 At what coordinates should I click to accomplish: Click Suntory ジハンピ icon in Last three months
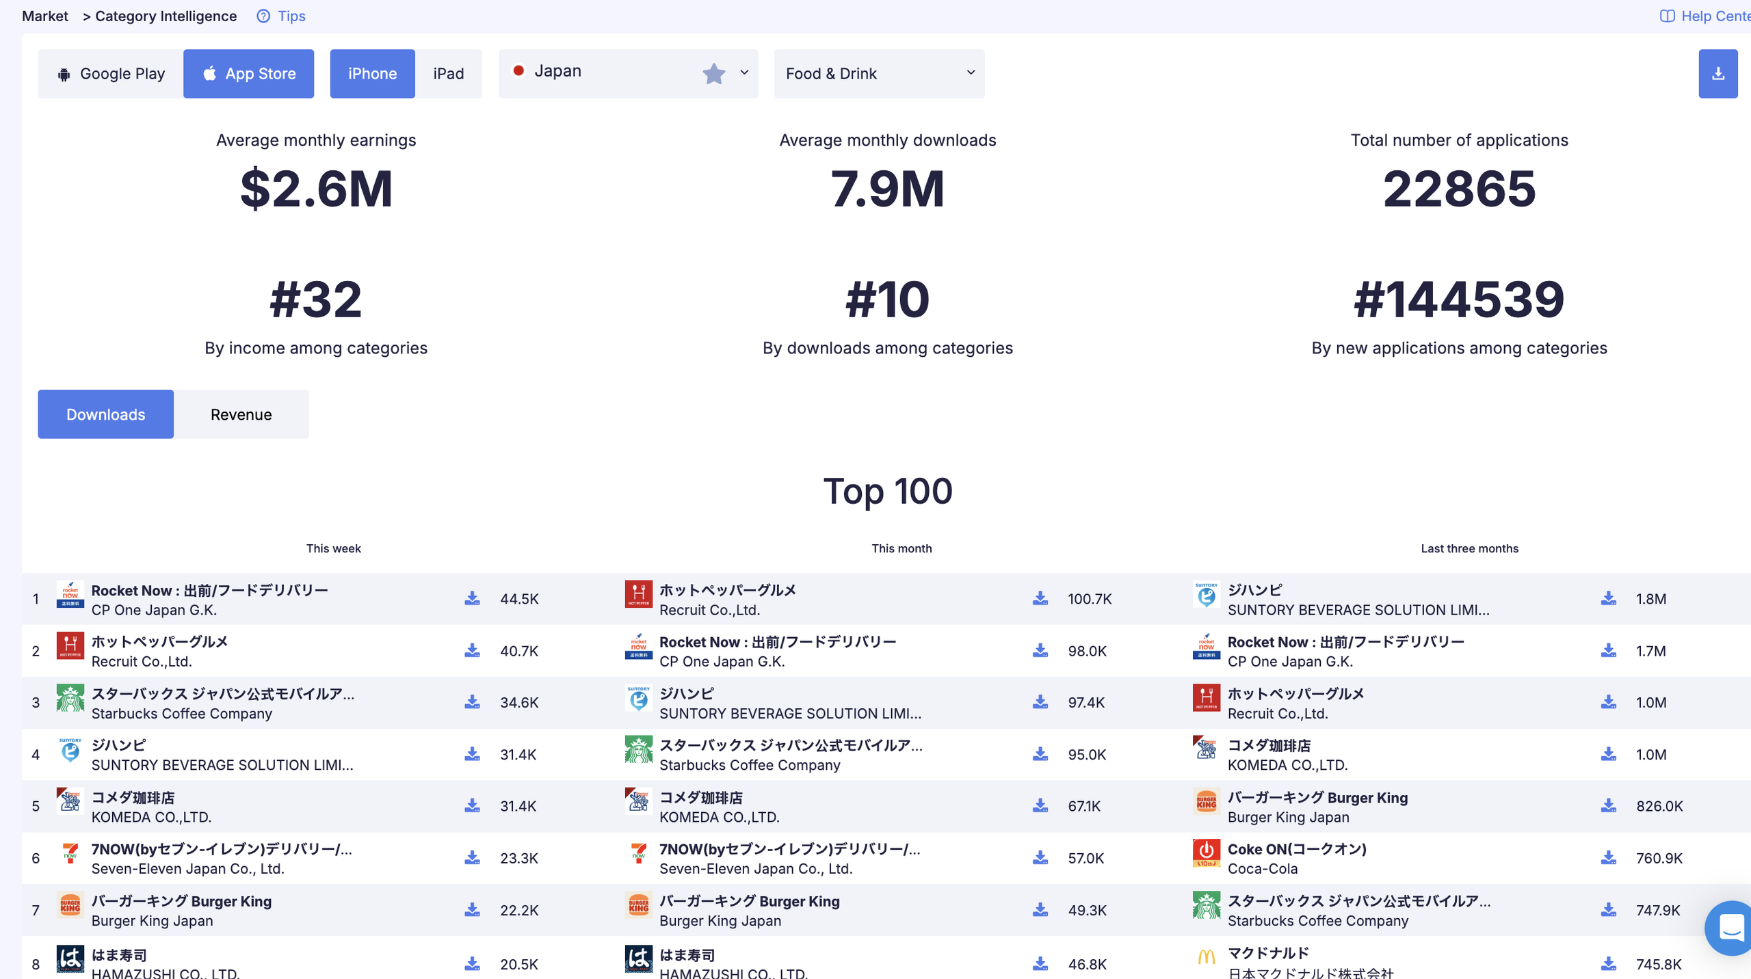[x=1206, y=594]
